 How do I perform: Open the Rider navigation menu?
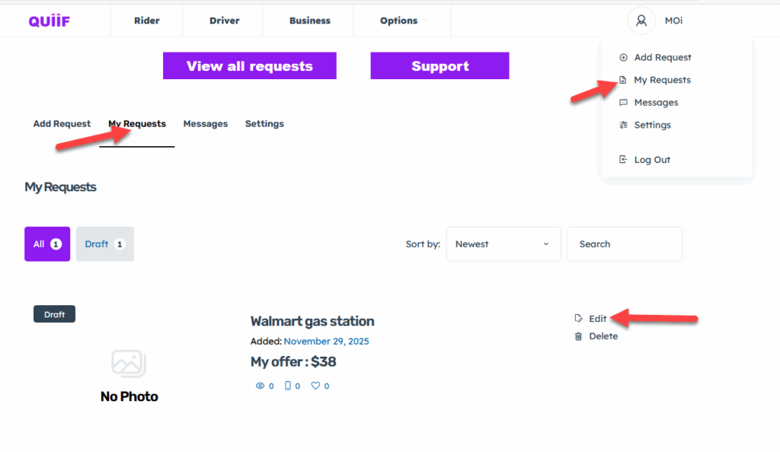point(147,21)
